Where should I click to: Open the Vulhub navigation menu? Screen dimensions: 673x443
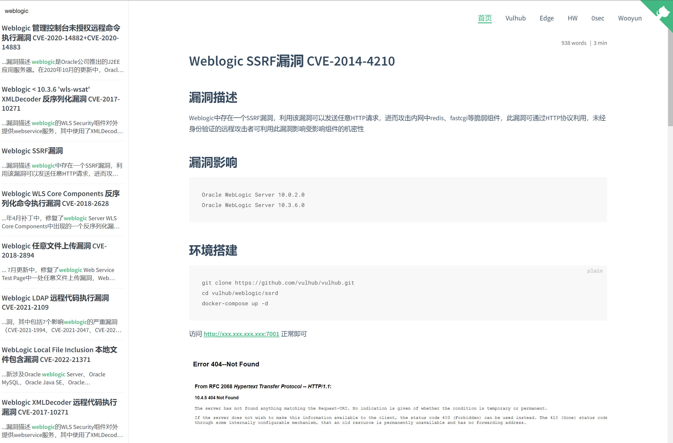click(515, 18)
